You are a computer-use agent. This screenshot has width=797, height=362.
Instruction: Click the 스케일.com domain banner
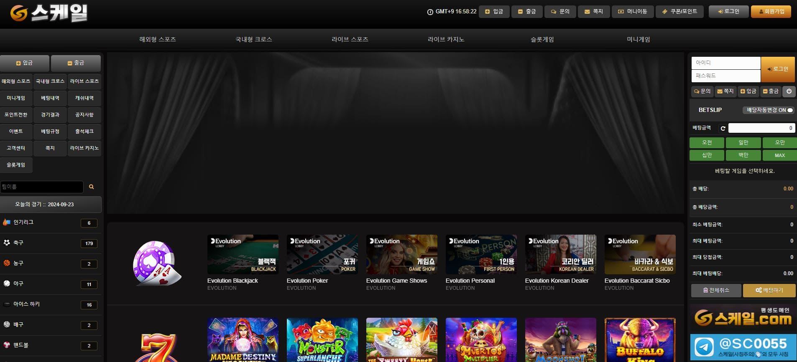click(743, 318)
